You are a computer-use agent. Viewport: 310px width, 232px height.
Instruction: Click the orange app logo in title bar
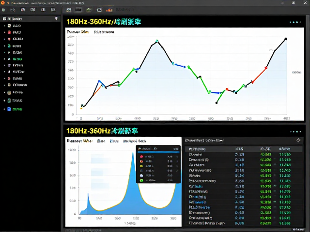tap(2, 3)
